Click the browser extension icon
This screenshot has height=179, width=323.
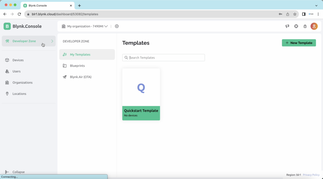[311, 14]
